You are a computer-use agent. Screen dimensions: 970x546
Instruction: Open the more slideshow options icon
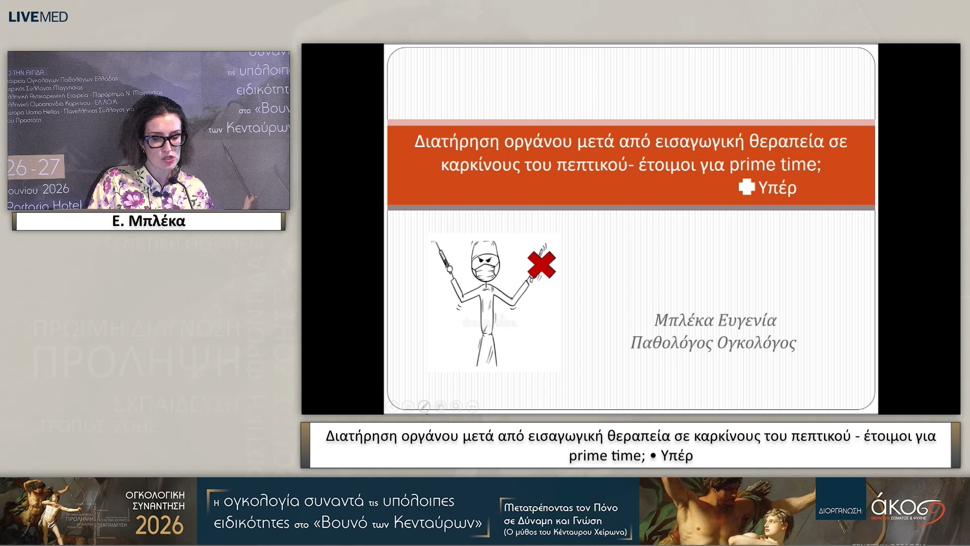472,406
